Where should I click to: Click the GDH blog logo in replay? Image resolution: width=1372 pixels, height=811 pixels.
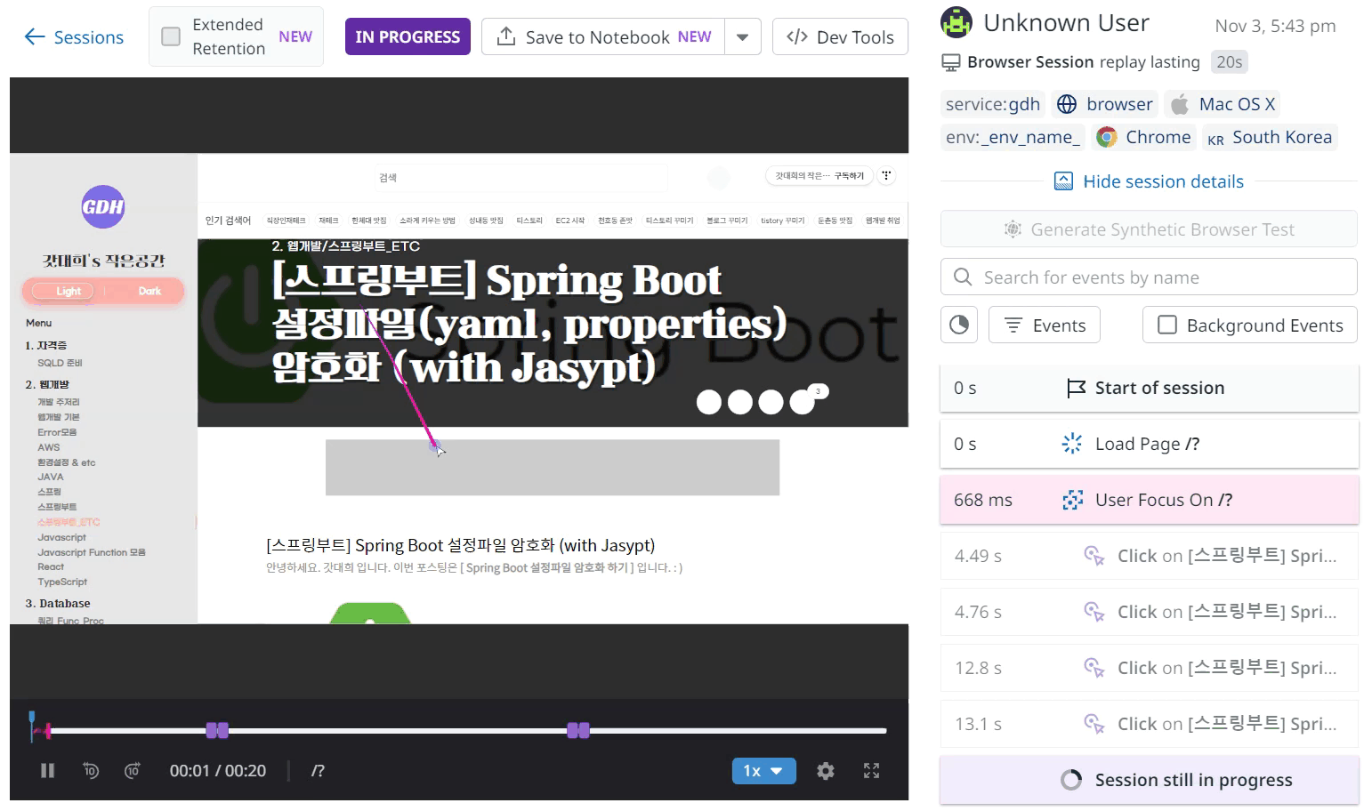point(103,207)
